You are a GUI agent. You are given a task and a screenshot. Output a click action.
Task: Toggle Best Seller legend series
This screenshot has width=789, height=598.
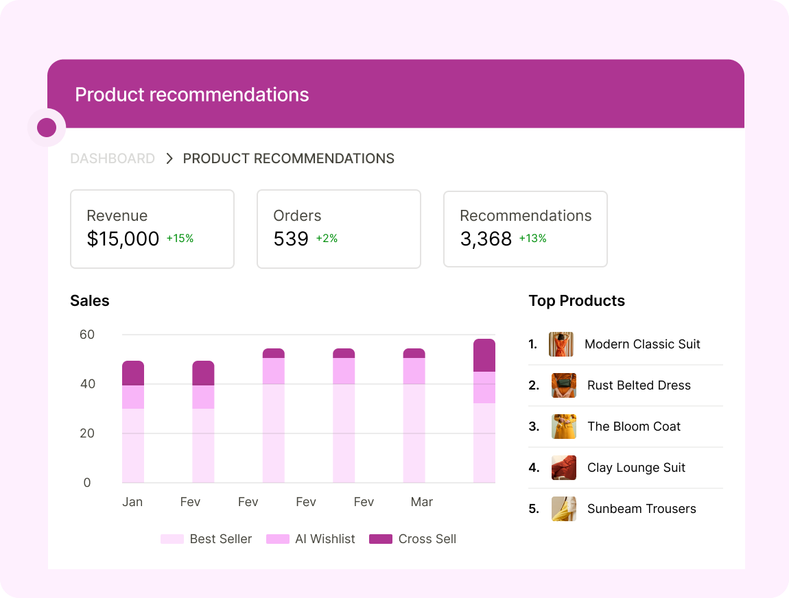tap(206, 539)
